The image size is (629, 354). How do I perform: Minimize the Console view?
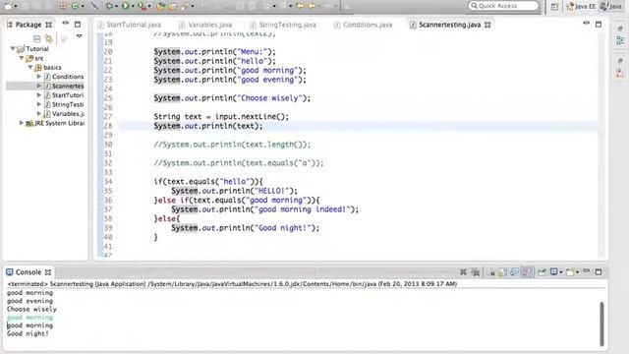click(587, 271)
